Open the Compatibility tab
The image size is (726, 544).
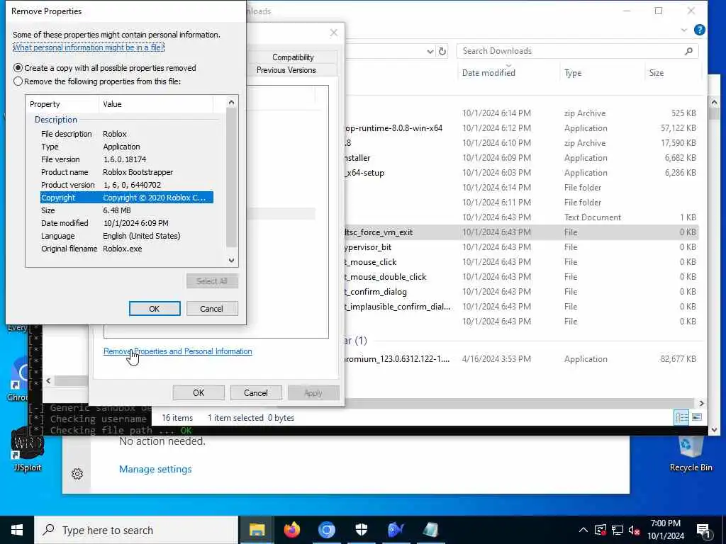[x=293, y=57]
